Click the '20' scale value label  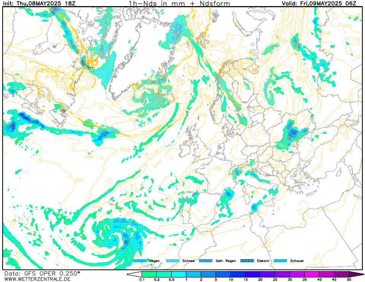(x=260, y=280)
